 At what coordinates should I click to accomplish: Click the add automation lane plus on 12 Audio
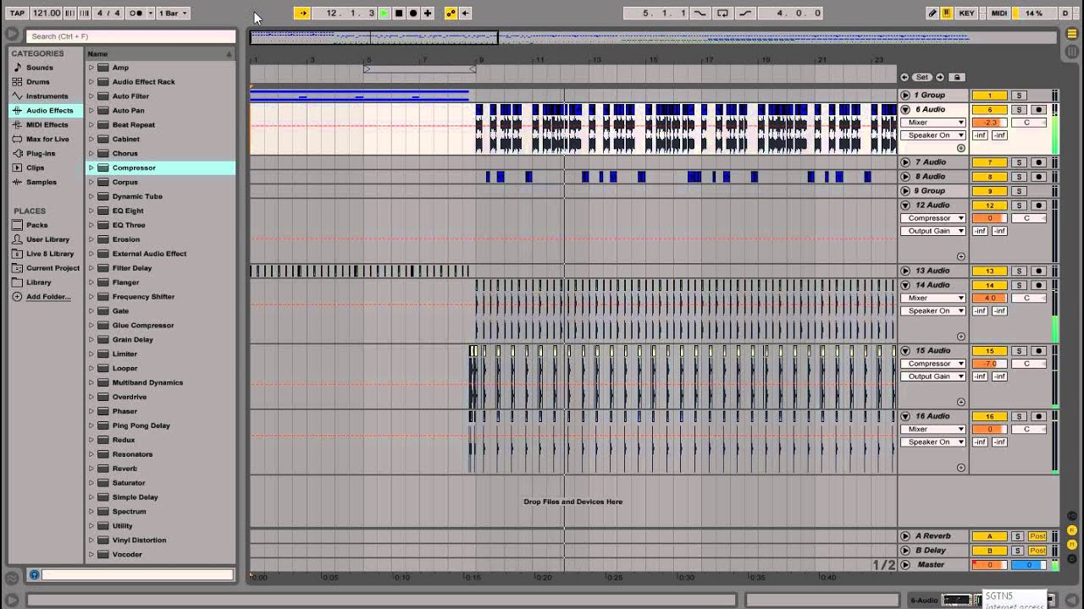point(961,256)
